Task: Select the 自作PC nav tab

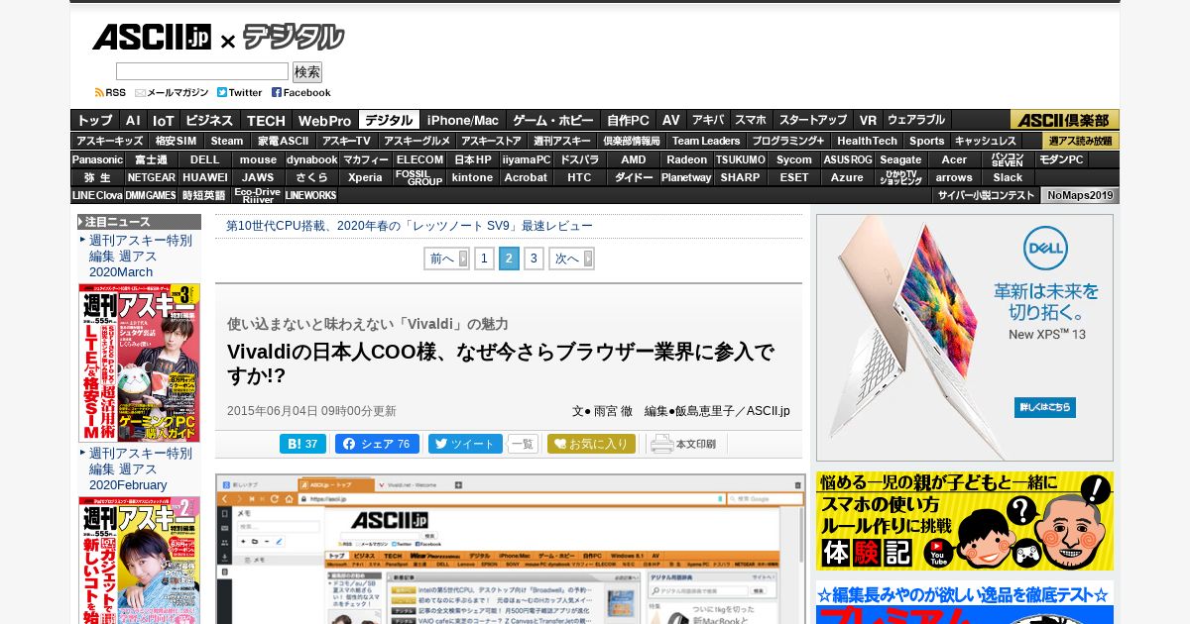Action: click(x=629, y=120)
